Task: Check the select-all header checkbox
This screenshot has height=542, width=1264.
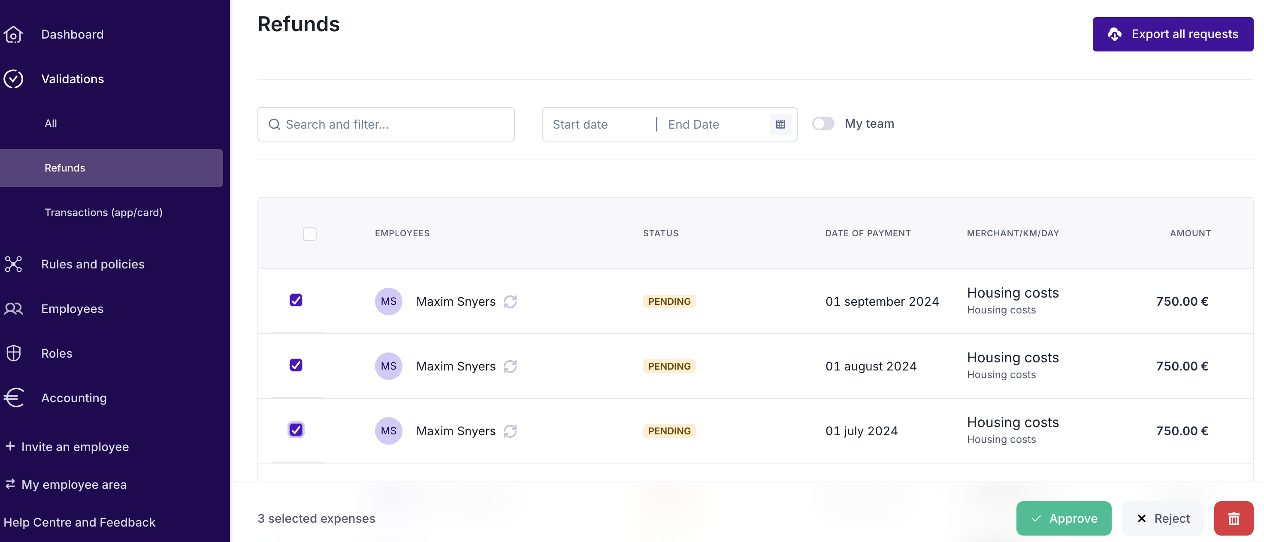Action: 310,234
